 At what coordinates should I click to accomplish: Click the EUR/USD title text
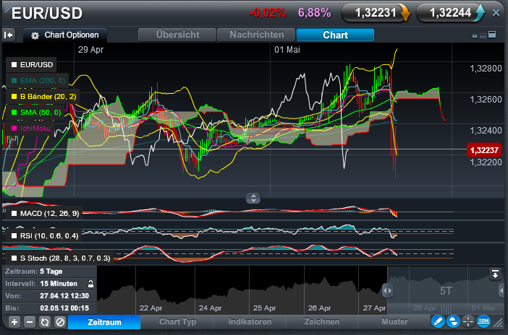coord(47,14)
